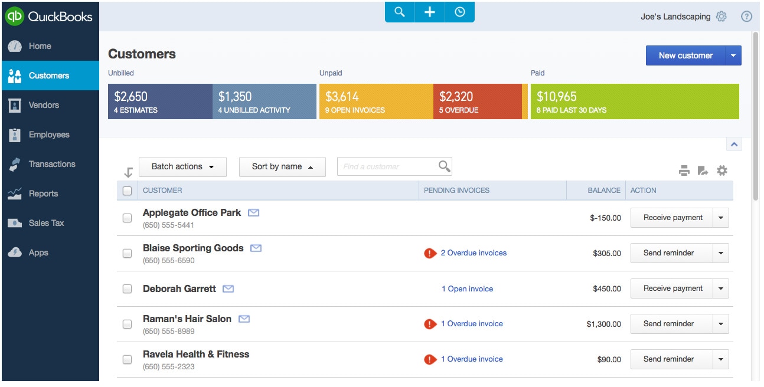Open the Sort by name dropdown
This screenshot has width=764, height=387.
(x=282, y=166)
